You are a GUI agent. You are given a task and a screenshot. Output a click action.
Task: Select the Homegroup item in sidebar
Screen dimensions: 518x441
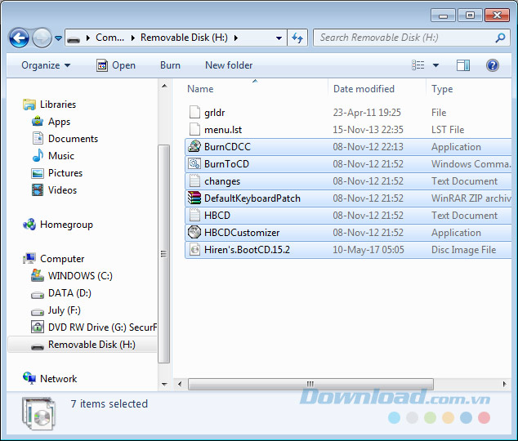pos(66,225)
